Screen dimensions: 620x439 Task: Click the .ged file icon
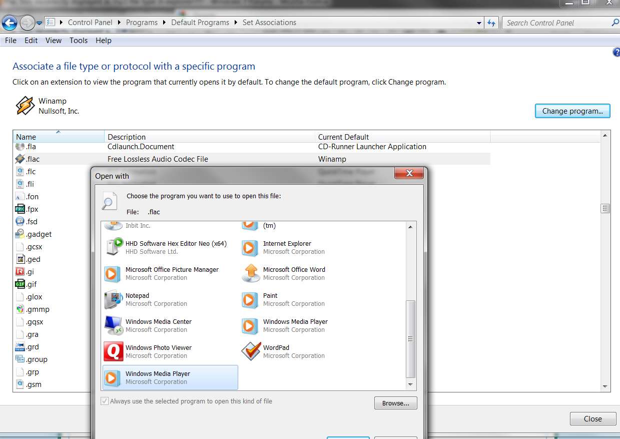[x=20, y=259]
